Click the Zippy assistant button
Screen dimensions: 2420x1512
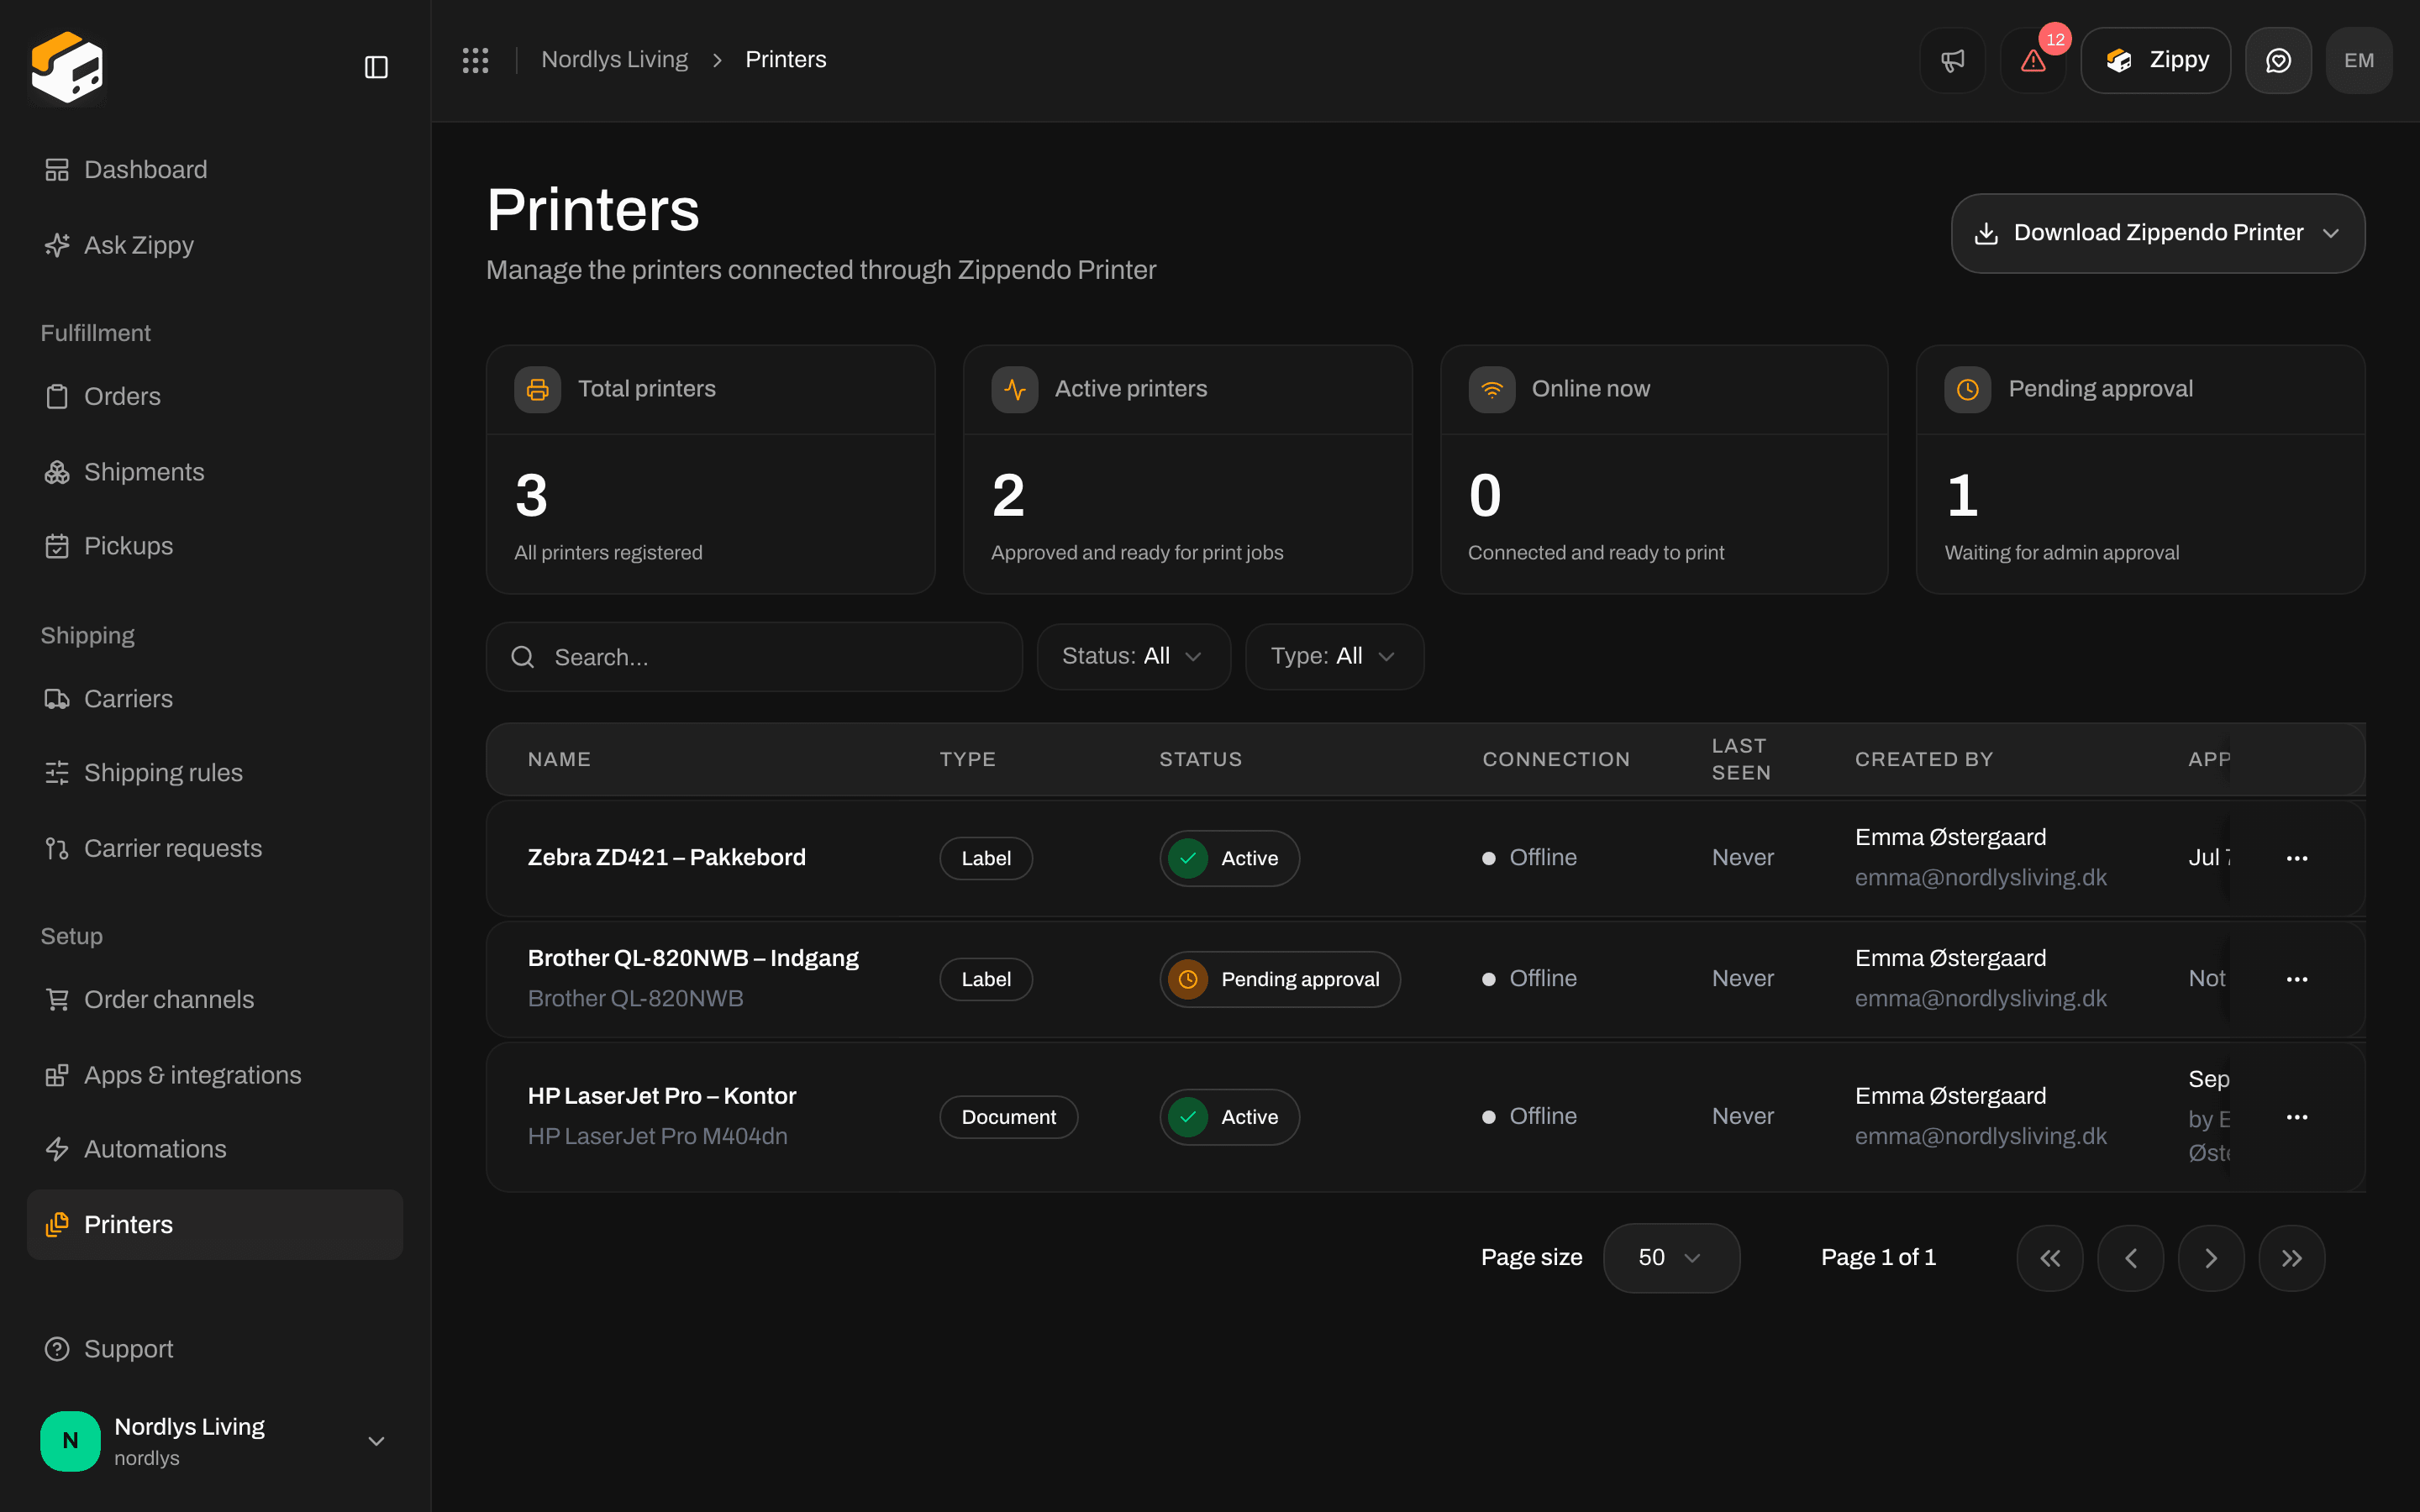2155,60
